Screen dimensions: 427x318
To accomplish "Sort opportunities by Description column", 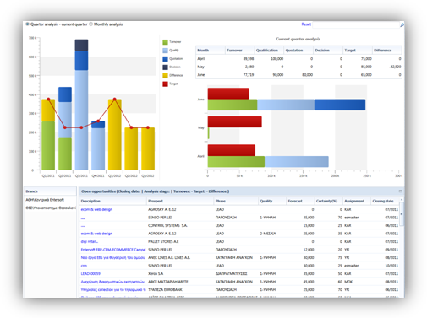I will coord(113,201).
